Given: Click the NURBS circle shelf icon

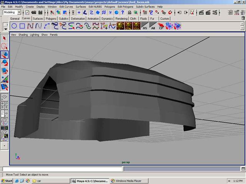Looking at the screenshot, I should point(14,26).
